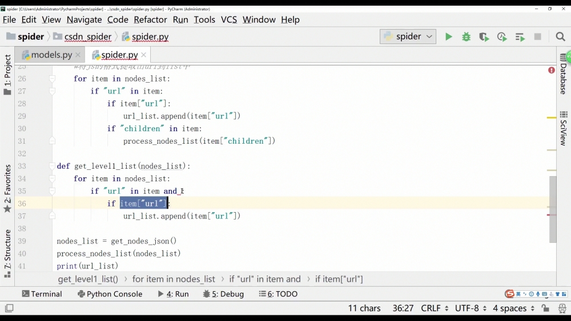Click the read-only lock icon in status bar
Image resolution: width=571 pixels, height=321 pixels.
[545, 308]
